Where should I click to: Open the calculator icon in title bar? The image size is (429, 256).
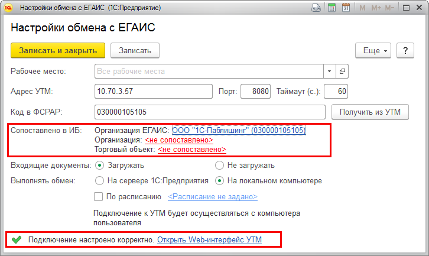click(331, 8)
